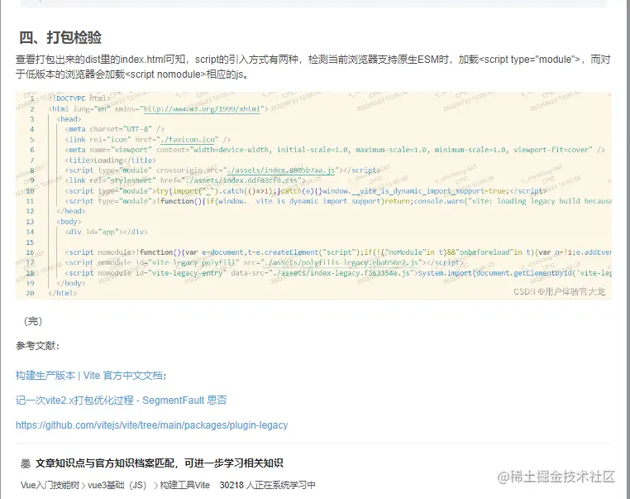Click the 四、打包检验 section heading

(x=60, y=38)
